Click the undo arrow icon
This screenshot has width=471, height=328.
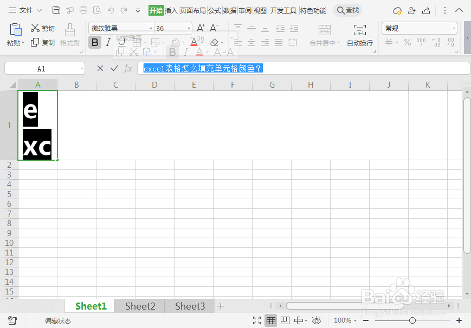tap(111, 10)
